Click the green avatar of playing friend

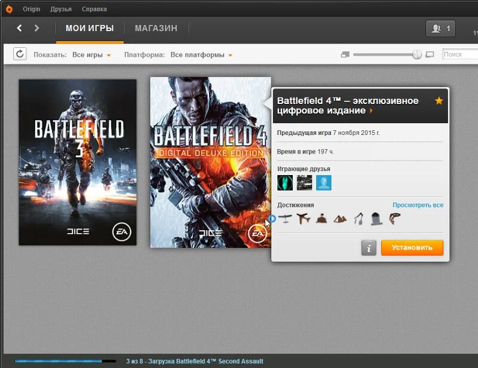coord(285,183)
